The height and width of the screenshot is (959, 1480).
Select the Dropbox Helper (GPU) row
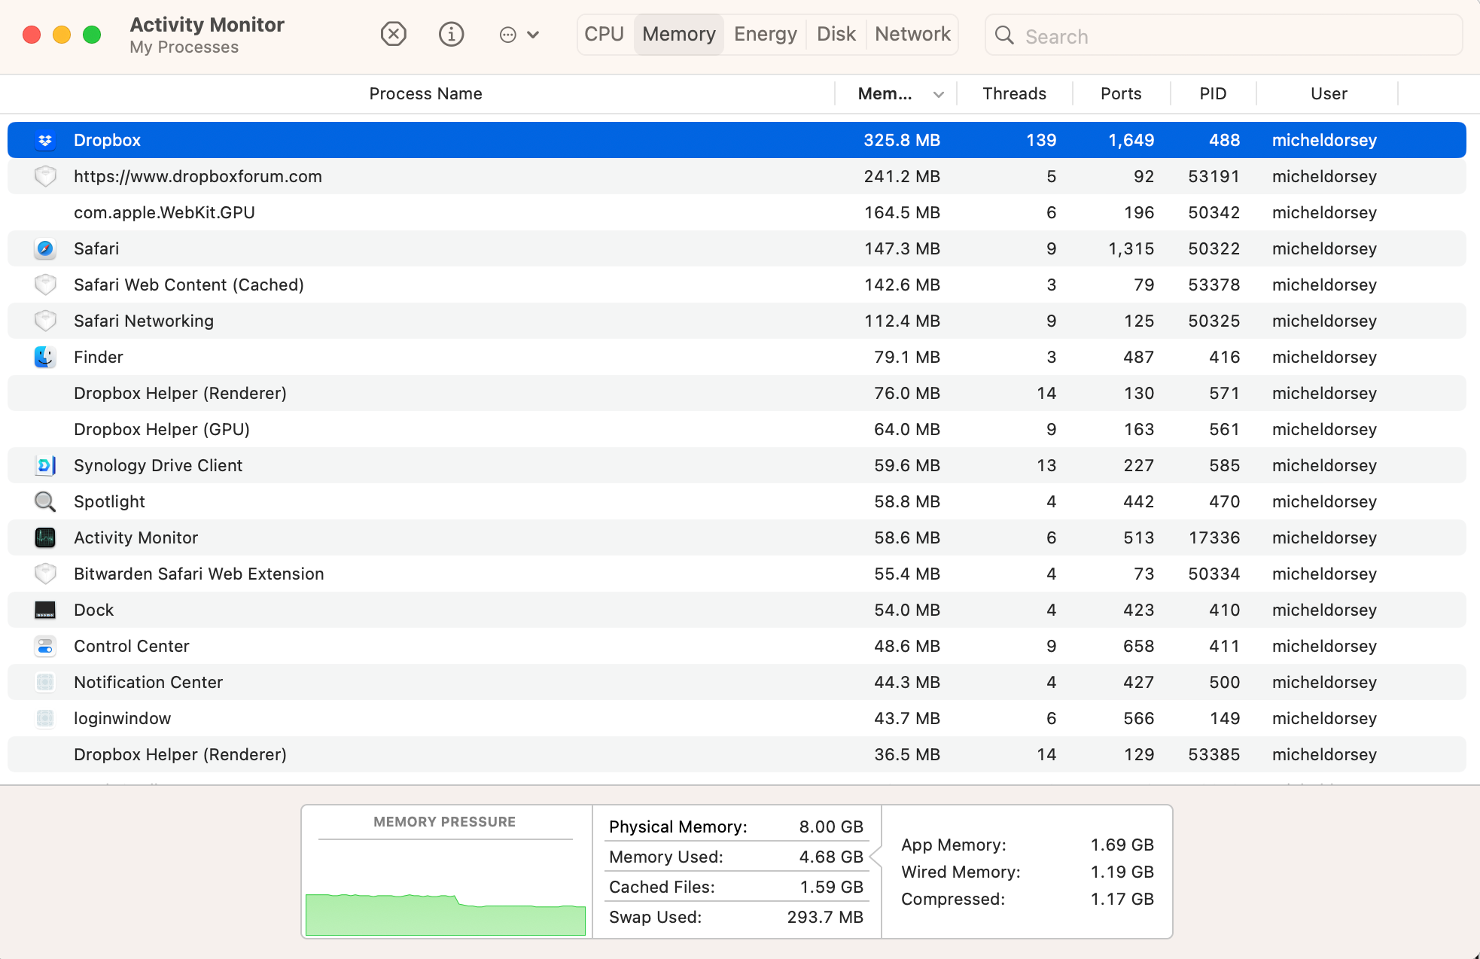click(x=737, y=429)
